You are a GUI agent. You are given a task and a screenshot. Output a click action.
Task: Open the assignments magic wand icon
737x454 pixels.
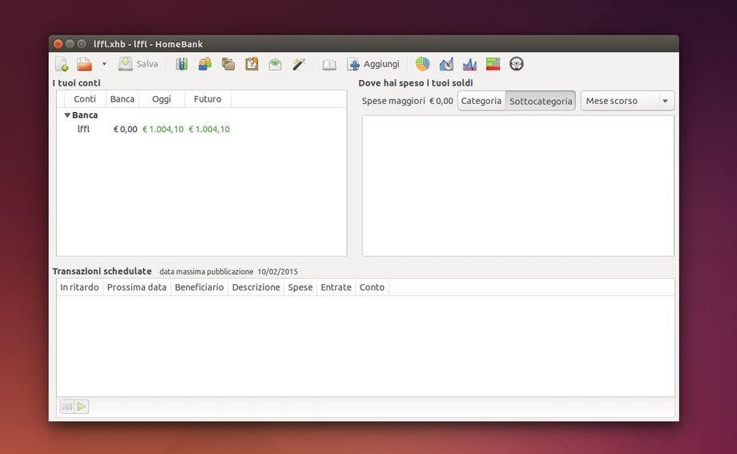(x=298, y=64)
